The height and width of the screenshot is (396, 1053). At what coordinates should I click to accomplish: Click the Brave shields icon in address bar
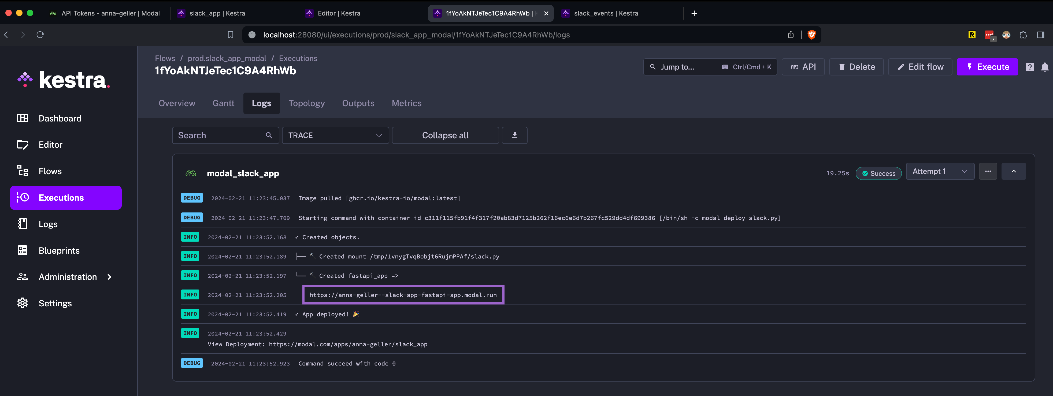[x=811, y=35]
